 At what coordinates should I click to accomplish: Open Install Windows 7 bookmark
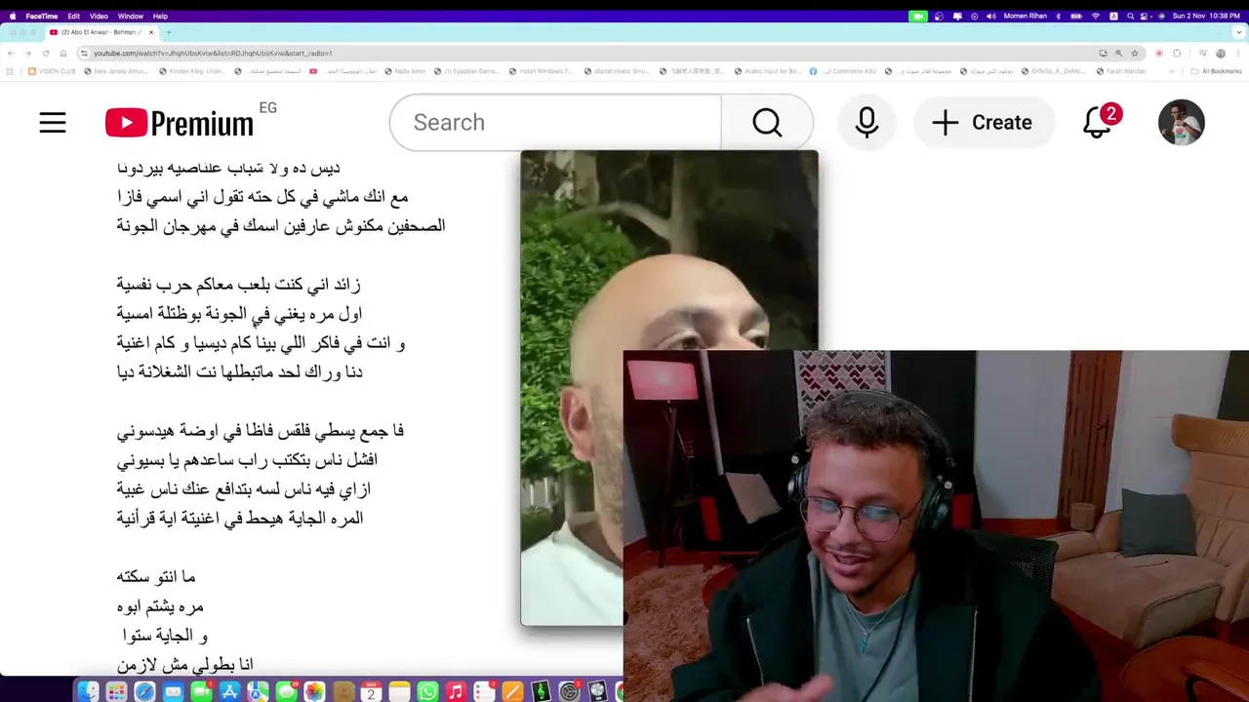click(x=540, y=71)
